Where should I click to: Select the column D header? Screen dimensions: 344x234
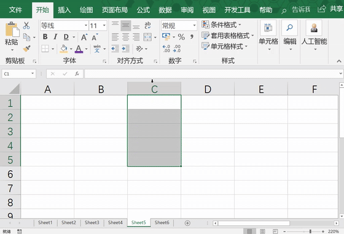(208, 89)
